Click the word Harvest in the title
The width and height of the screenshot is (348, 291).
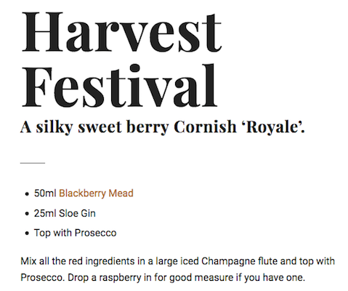[121, 31]
